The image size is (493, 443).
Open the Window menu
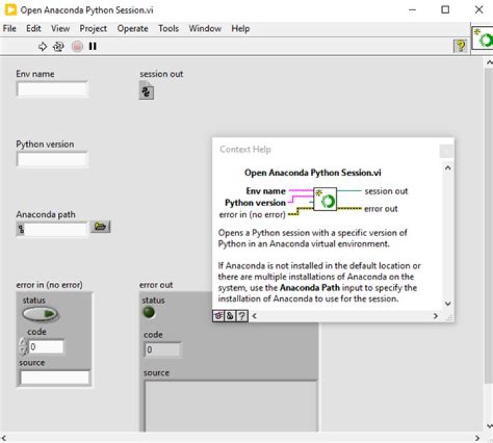(x=205, y=29)
